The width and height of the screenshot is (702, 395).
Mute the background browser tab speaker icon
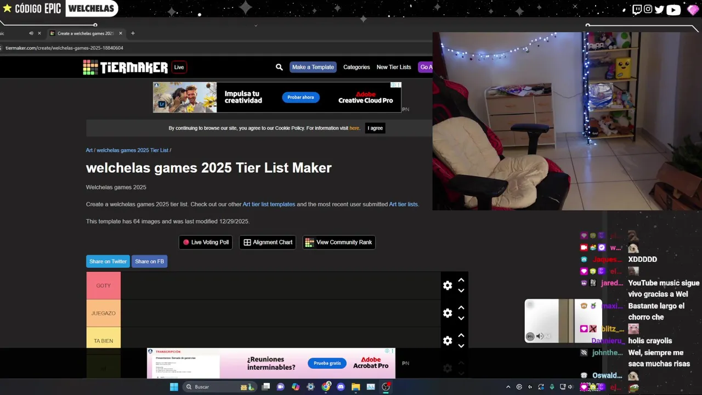coord(31,33)
